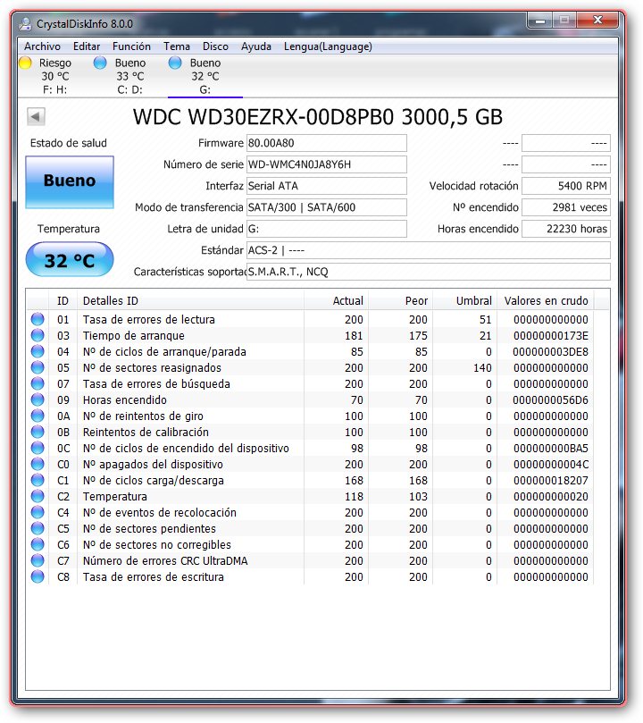
Task: Click status icon for attribute C2 Temperatura row
Action: [38, 496]
